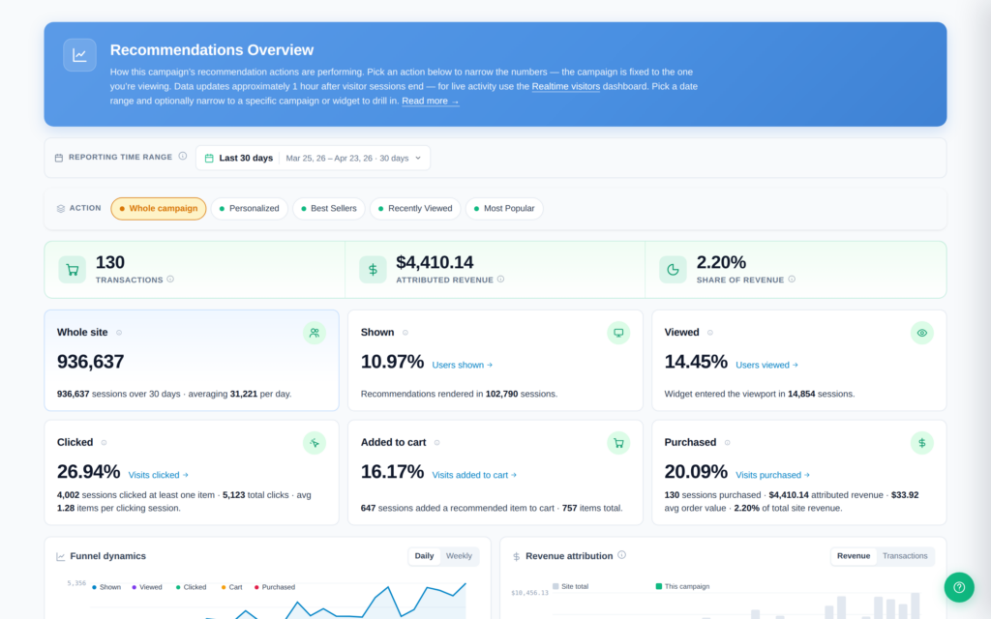This screenshot has width=991, height=619.
Task: Select the Personalized action filter
Action: click(x=250, y=209)
